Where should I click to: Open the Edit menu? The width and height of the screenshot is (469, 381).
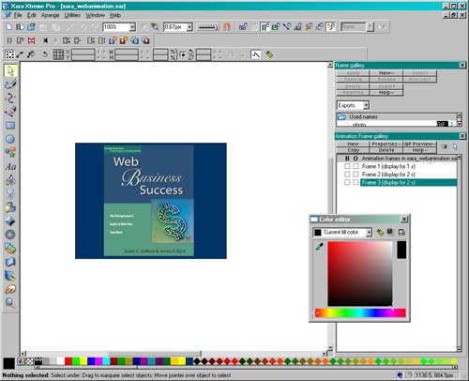(x=31, y=15)
